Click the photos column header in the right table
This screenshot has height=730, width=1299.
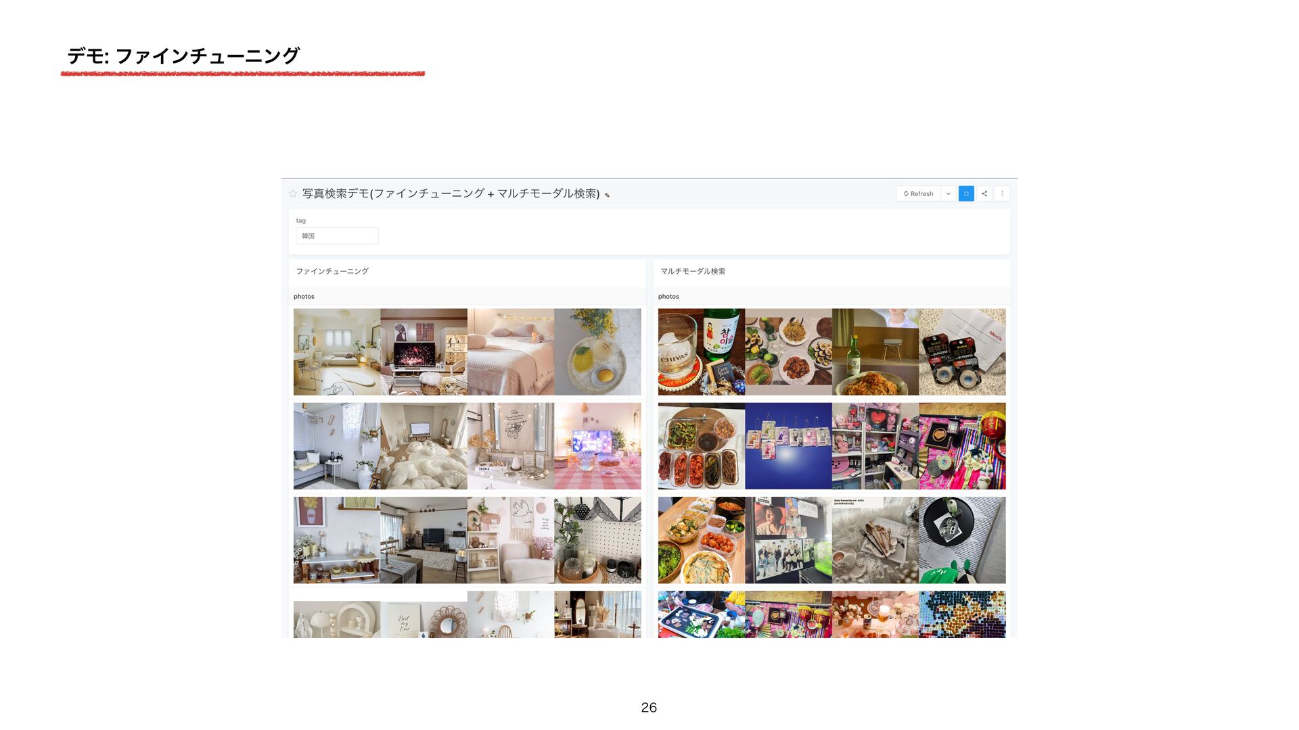pos(668,297)
